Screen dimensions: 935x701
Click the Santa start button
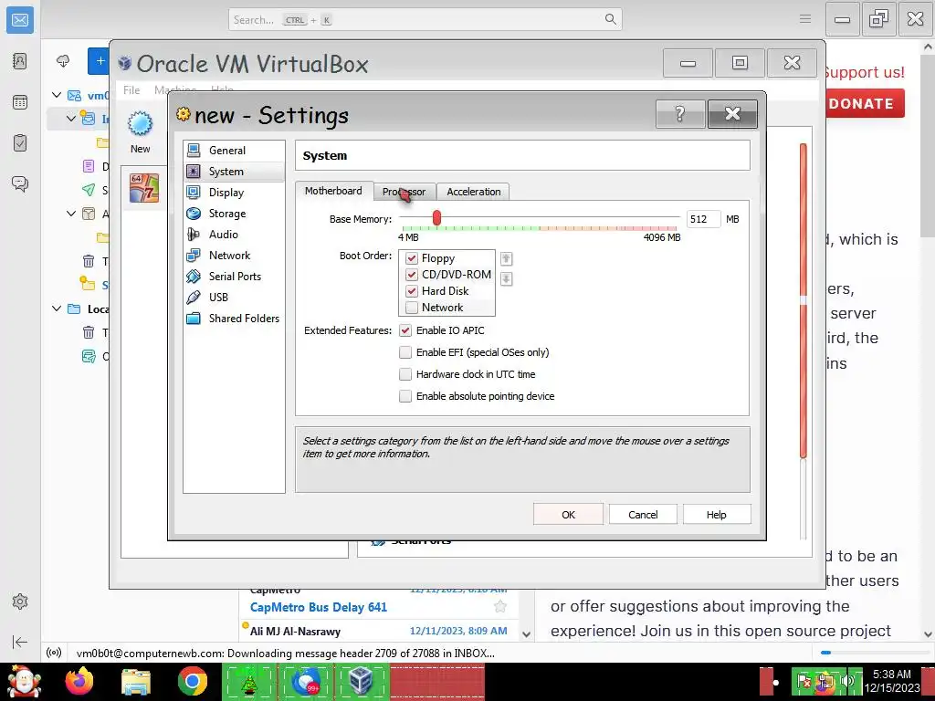click(x=24, y=681)
